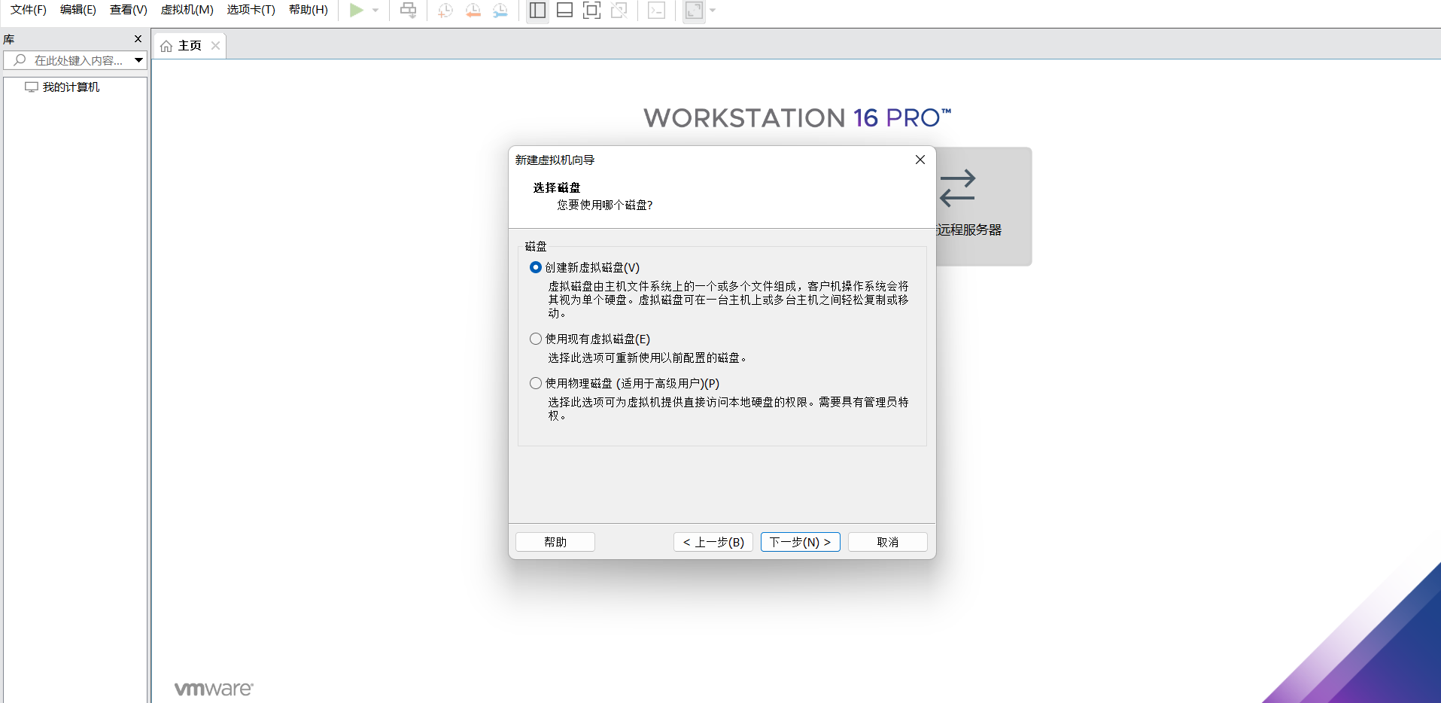Open the 帮助(H) menu
Image resolution: width=1441 pixels, height=703 pixels.
click(309, 10)
